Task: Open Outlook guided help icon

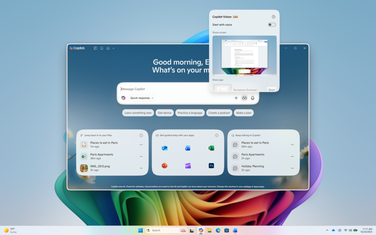Action: [x=164, y=148]
